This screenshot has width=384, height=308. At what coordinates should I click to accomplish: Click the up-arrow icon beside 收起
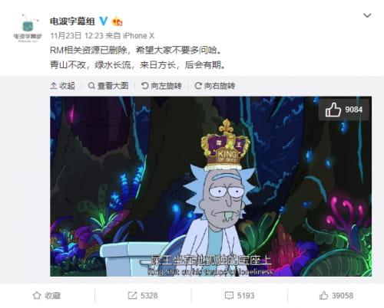[54, 86]
